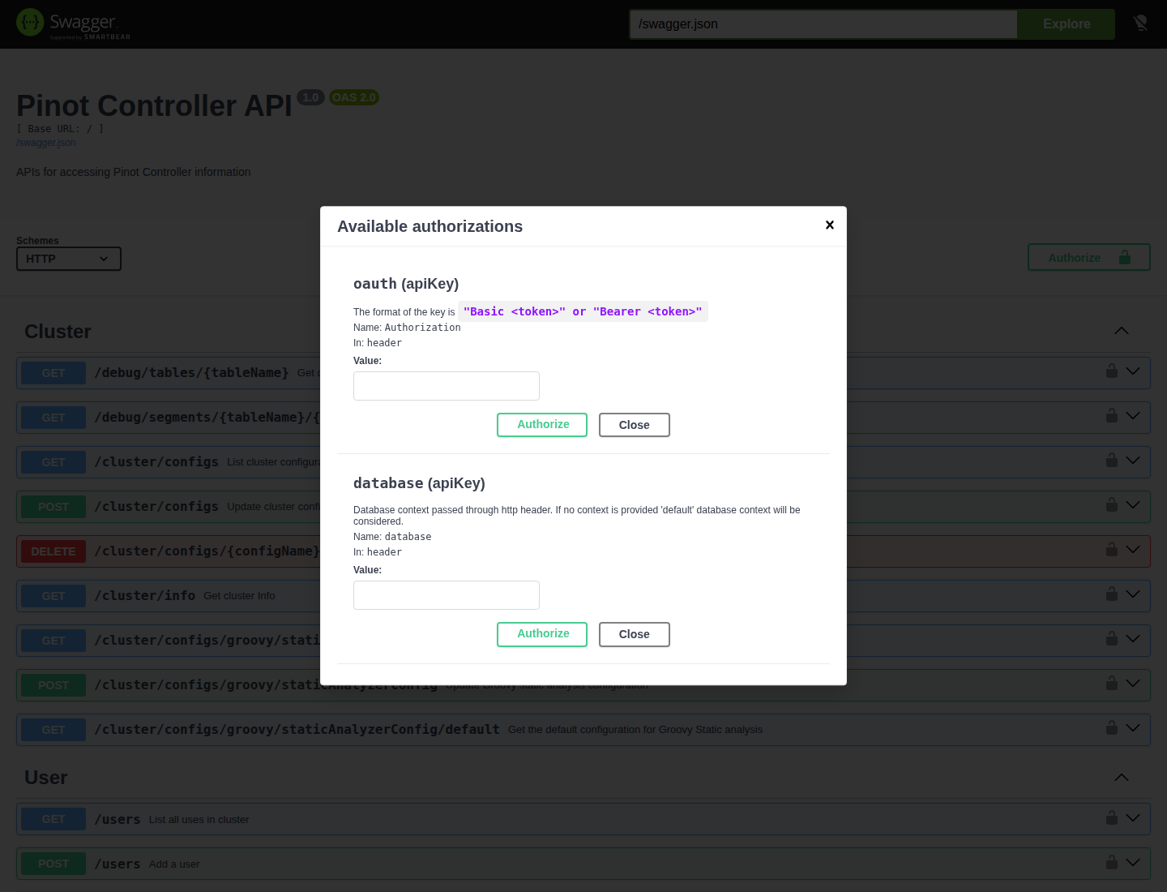Click the database Value input field
Viewport: 1167px width, 892px height.
(447, 595)
